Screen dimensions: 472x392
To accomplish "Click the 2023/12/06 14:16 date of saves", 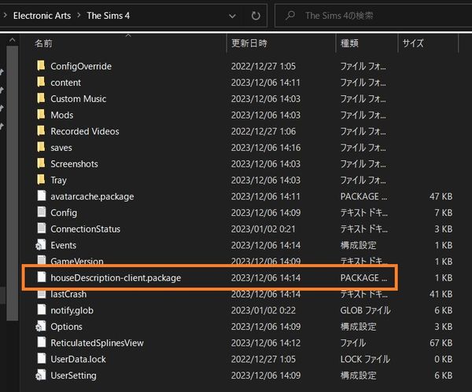I will pos(266,148).
